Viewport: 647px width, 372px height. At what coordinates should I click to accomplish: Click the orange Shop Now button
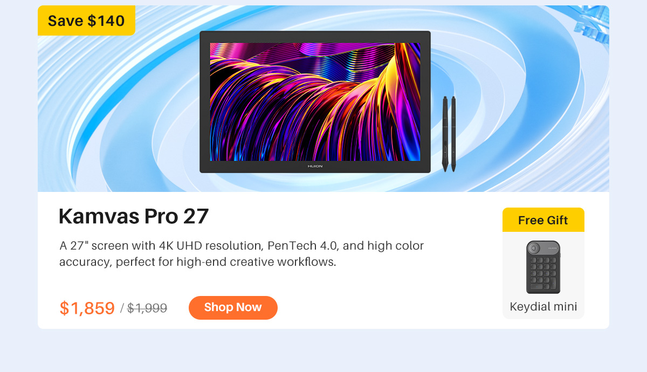(233, 307)
